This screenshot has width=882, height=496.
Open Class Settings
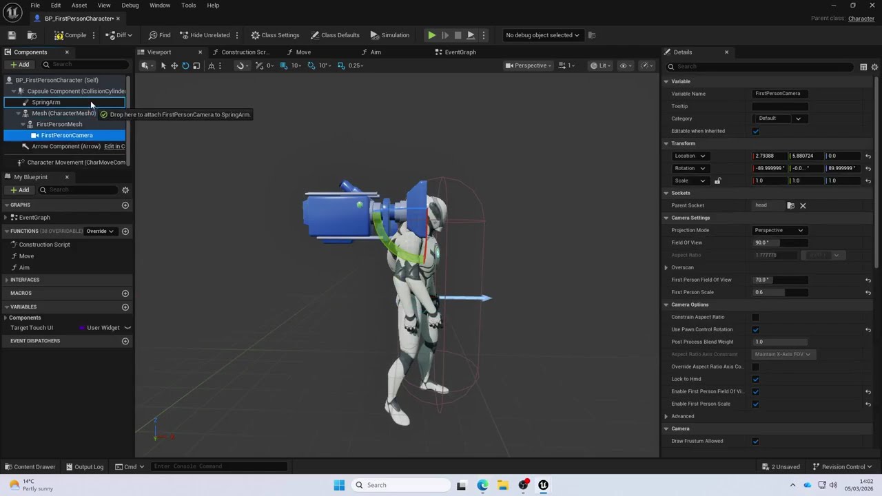coord(275,35)
